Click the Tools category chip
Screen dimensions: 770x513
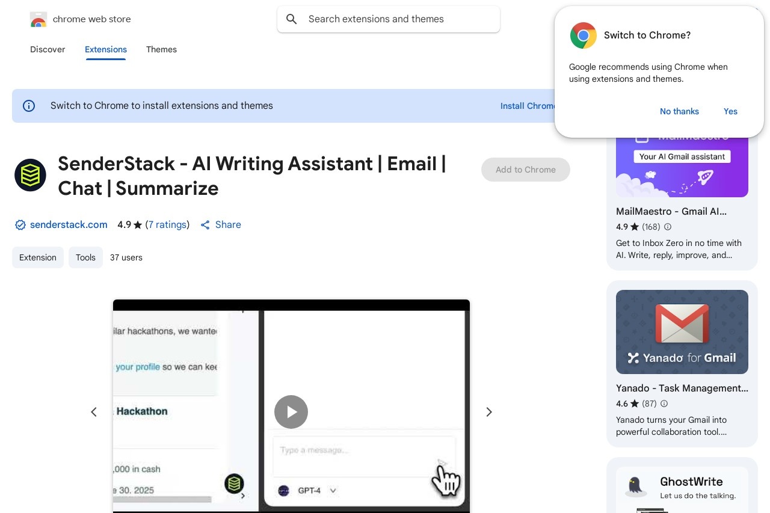click(x=85, y=257)
